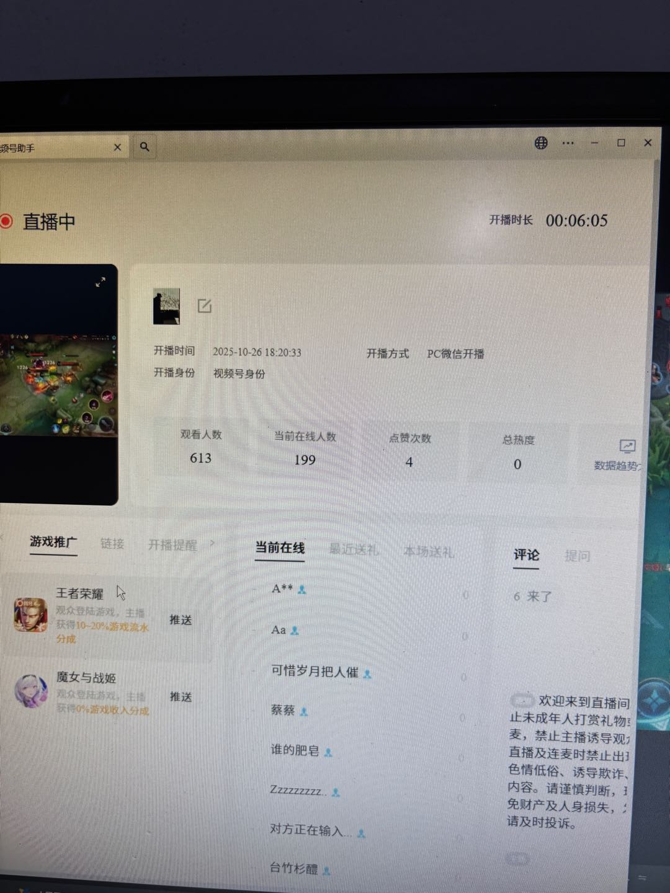Expand the live preview to fullscreen
Screen dimensions: 670x893
(x=100, y=282)
